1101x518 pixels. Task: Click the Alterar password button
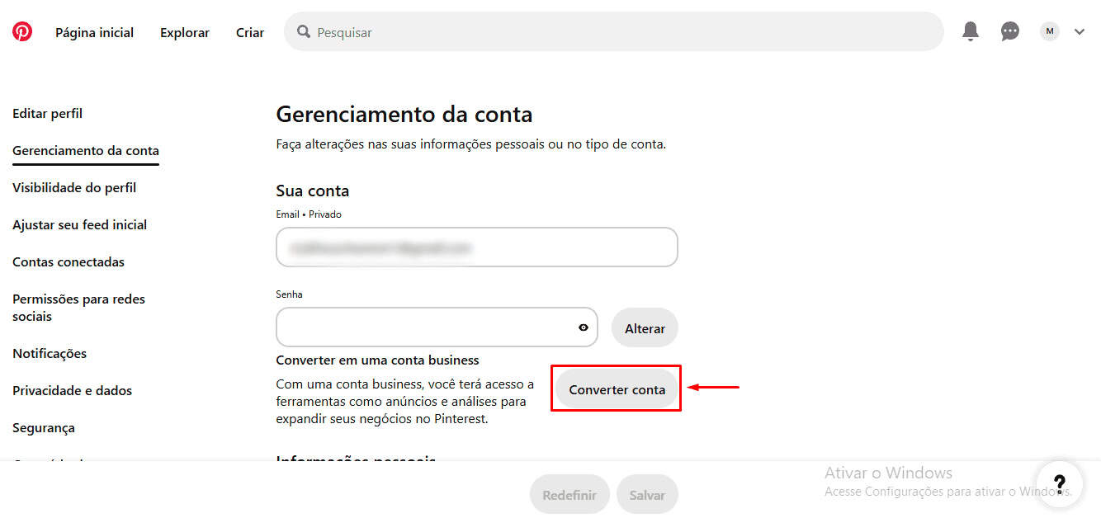point(645,328)
